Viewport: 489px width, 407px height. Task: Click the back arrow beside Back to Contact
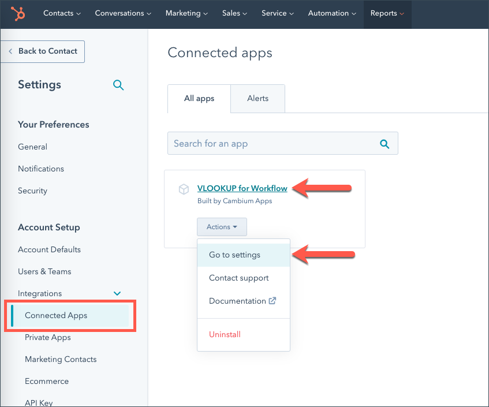pyautogui.click(x=10, y=51)
